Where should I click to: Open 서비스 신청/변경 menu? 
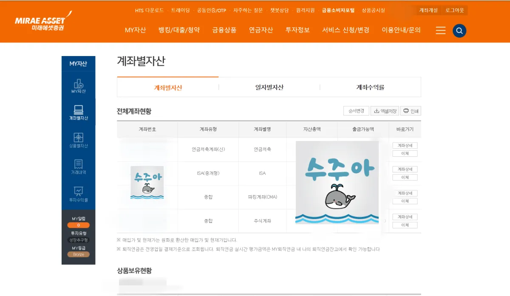pos(346,30)
